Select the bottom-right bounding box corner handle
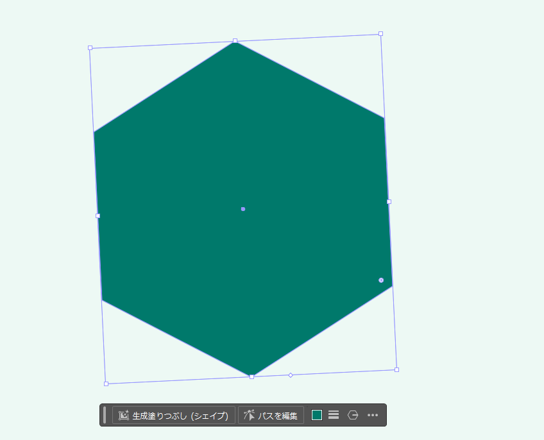Image resolution: width=544 pixels, height=440 pixels. click(396, 369)
